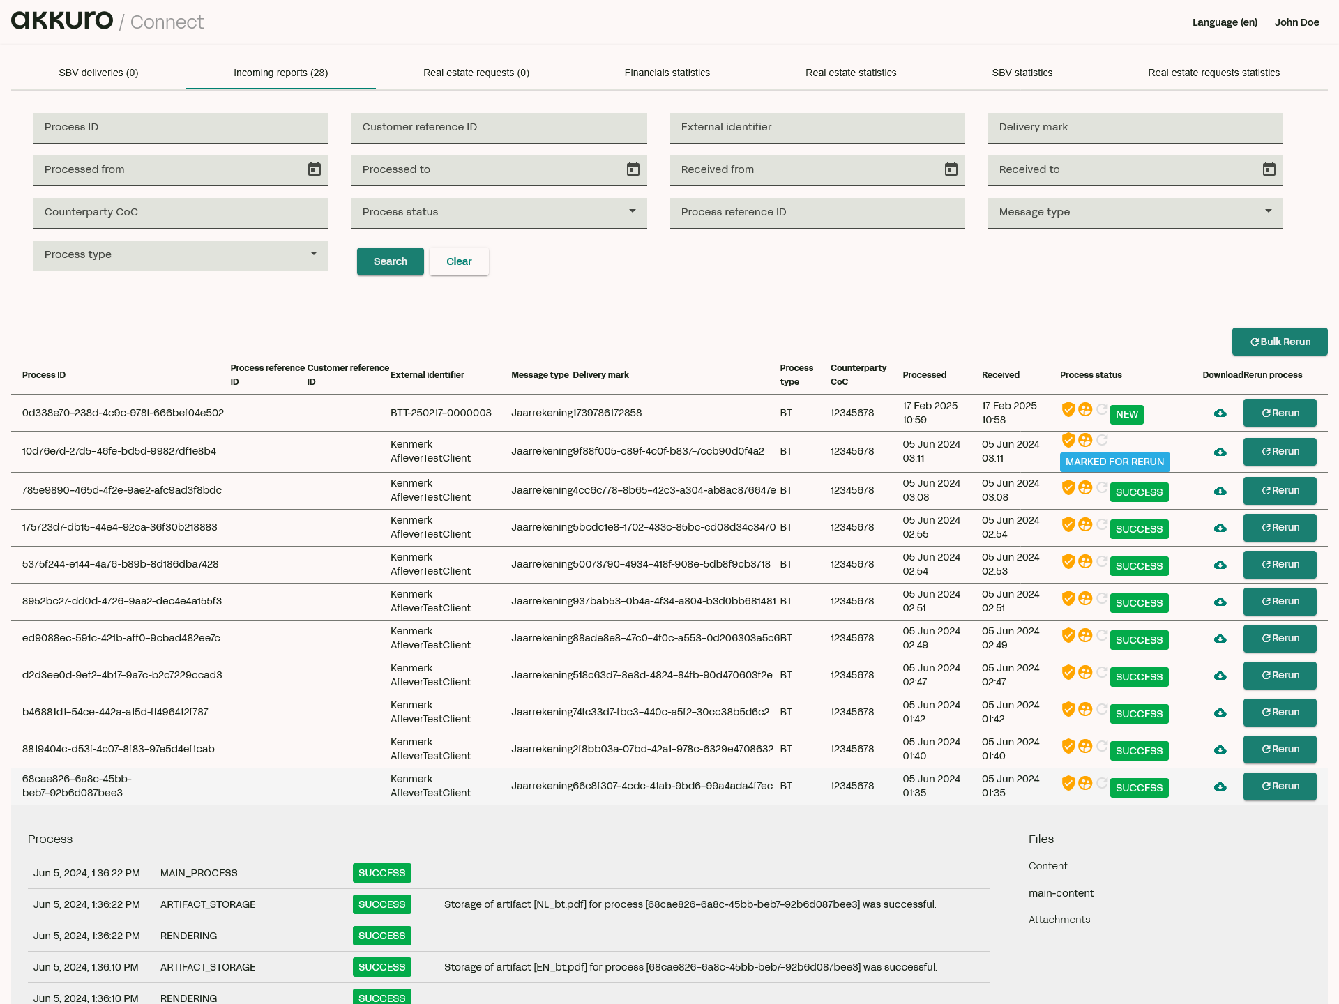The width and height of the screenshot is (1339, 1004).
Task: Switch to the SBV statistics tab
Action: (1022, 73)
